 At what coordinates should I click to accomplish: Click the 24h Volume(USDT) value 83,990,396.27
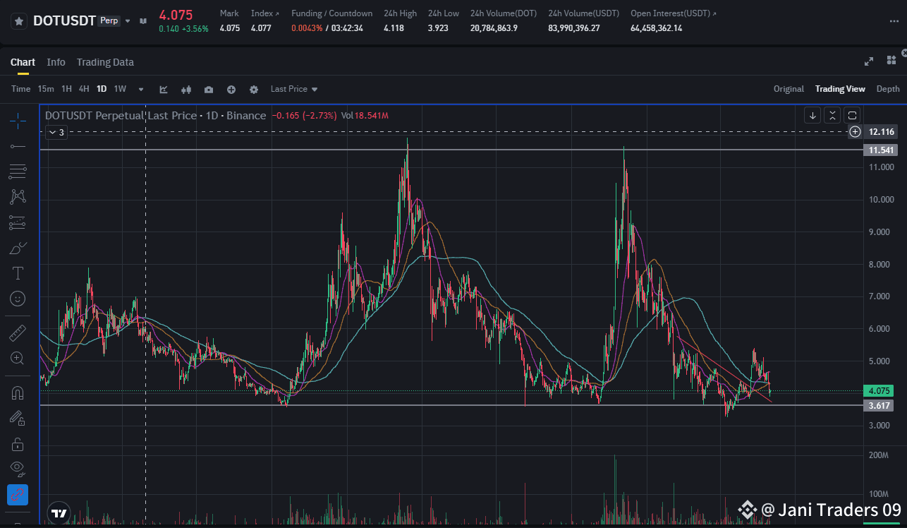574,28
